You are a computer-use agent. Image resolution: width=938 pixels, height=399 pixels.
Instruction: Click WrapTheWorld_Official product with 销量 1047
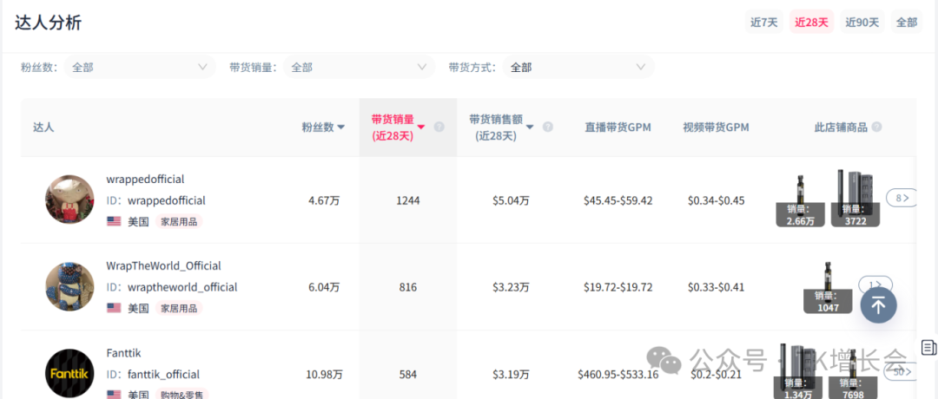point(827,286)
